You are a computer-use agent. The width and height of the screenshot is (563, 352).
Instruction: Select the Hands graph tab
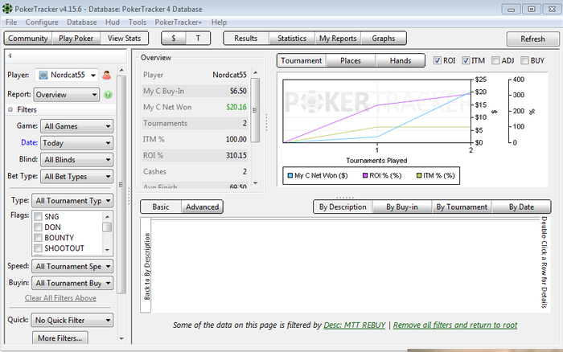(x=401, y=60)
